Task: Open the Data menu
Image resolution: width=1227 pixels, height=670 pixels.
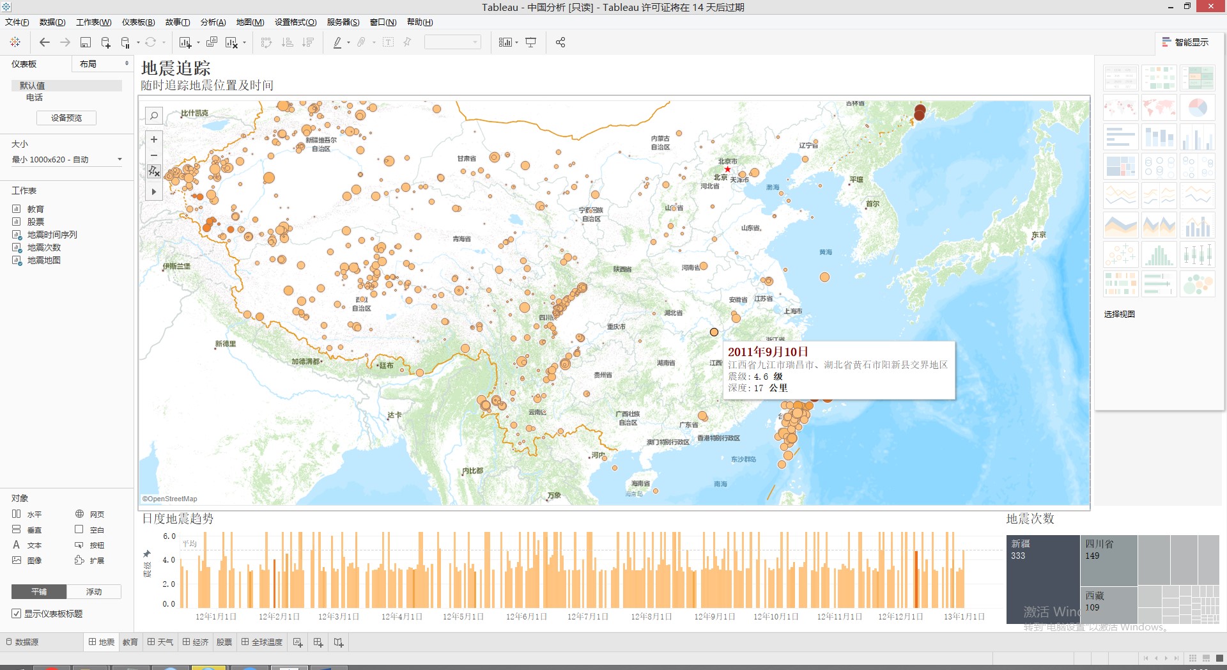Action: [x=52, y=22]
